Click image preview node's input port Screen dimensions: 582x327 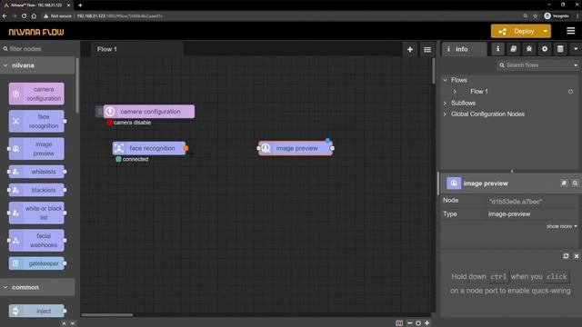click(258, 148)
